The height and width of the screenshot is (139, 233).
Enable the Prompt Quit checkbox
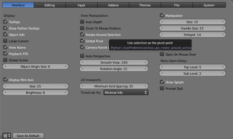(162, 89)
